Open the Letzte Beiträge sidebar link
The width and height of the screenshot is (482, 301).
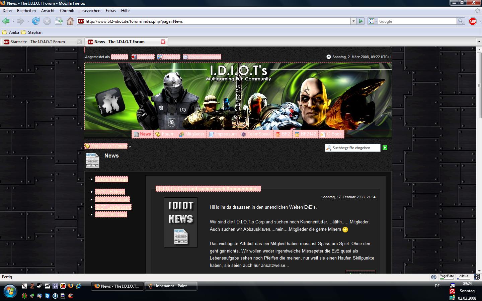coord(111,179)
